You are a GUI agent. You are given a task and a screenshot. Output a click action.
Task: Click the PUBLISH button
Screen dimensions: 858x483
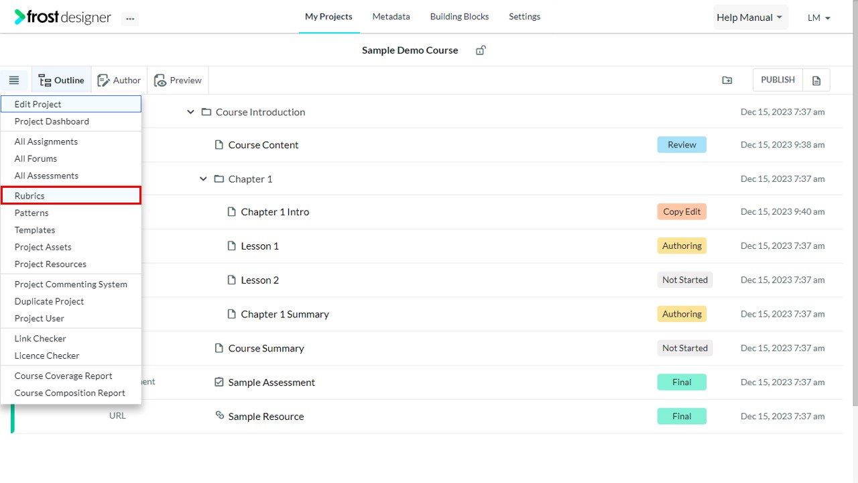coord(778,80)
